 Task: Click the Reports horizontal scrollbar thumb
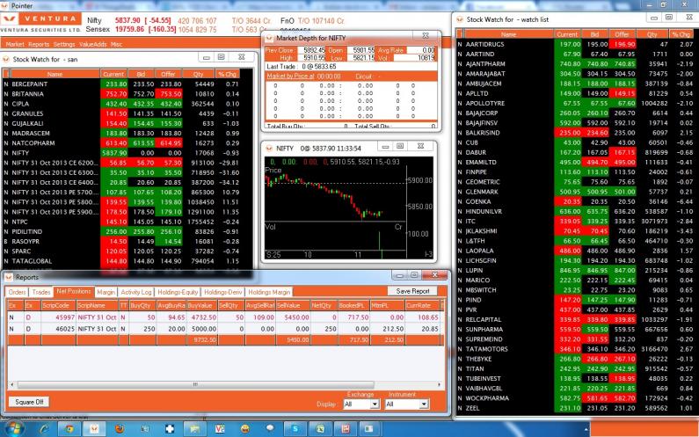(195, 384)
